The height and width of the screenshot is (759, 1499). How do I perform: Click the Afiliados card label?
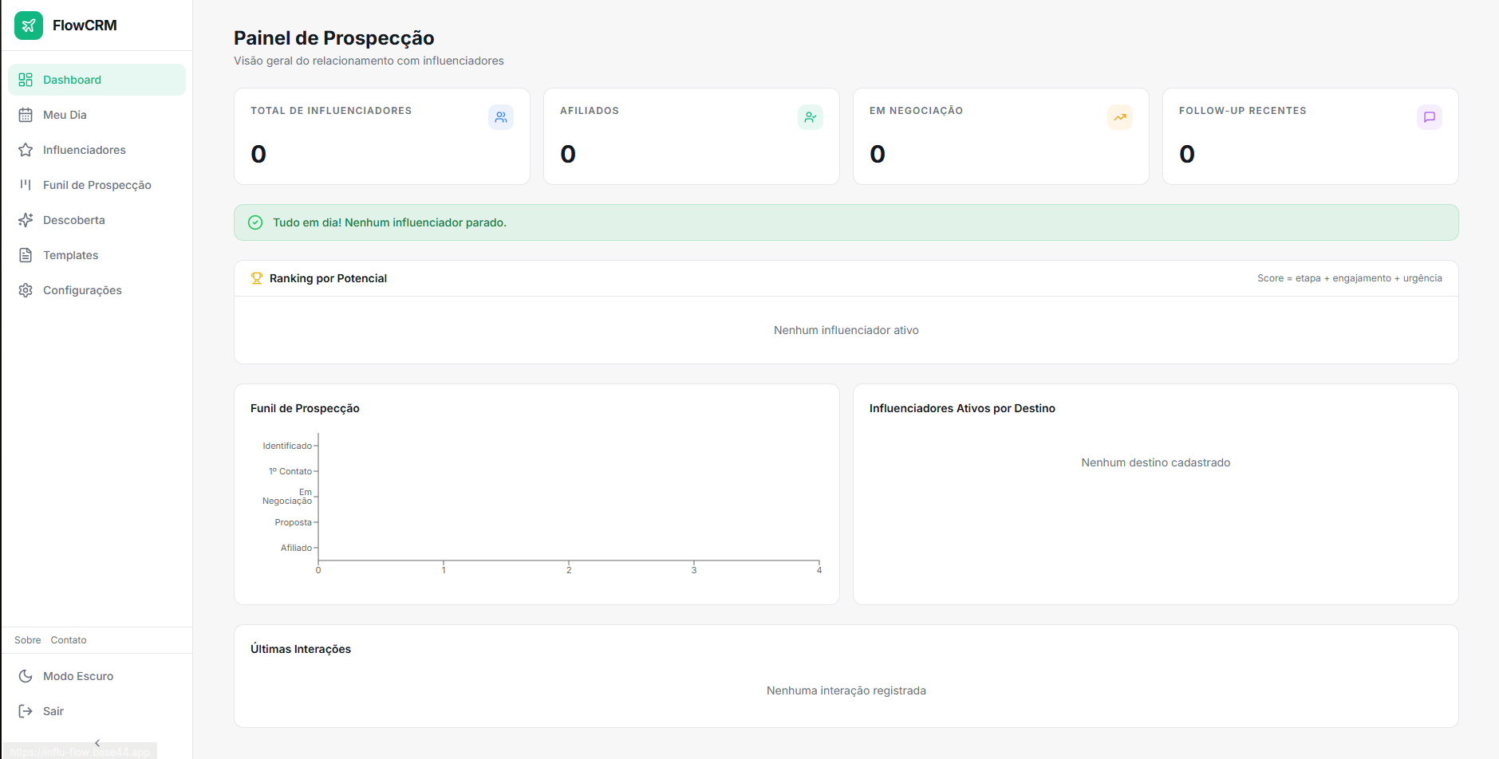(x=590, y=111)
